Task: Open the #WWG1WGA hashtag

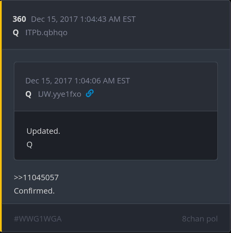Action: [38, 219]
